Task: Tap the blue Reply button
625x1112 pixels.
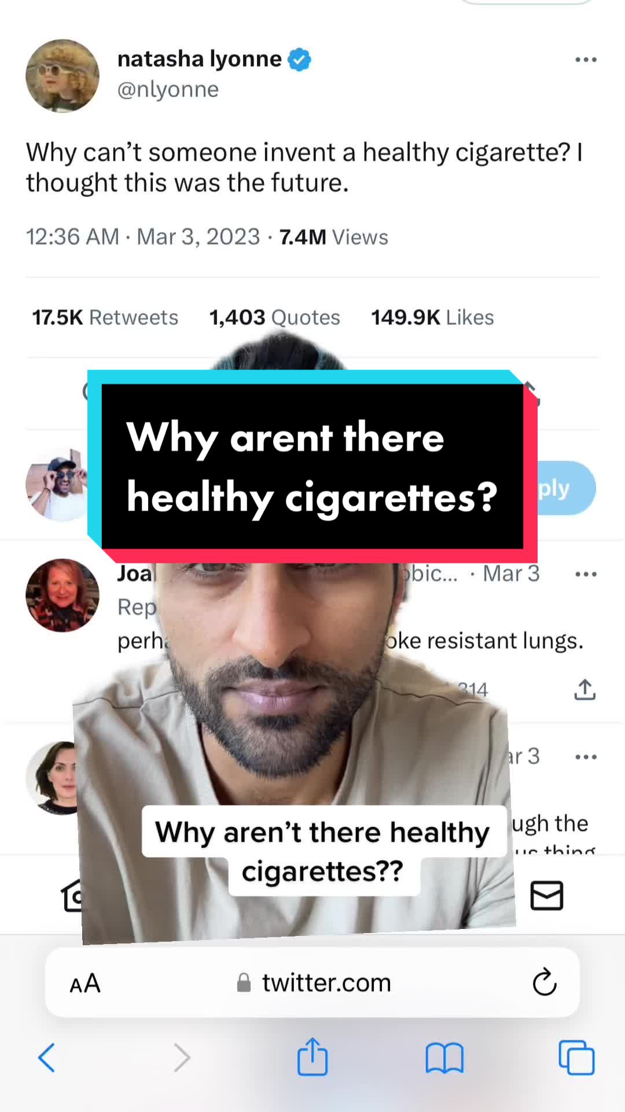Action: [x=565, y=488]
